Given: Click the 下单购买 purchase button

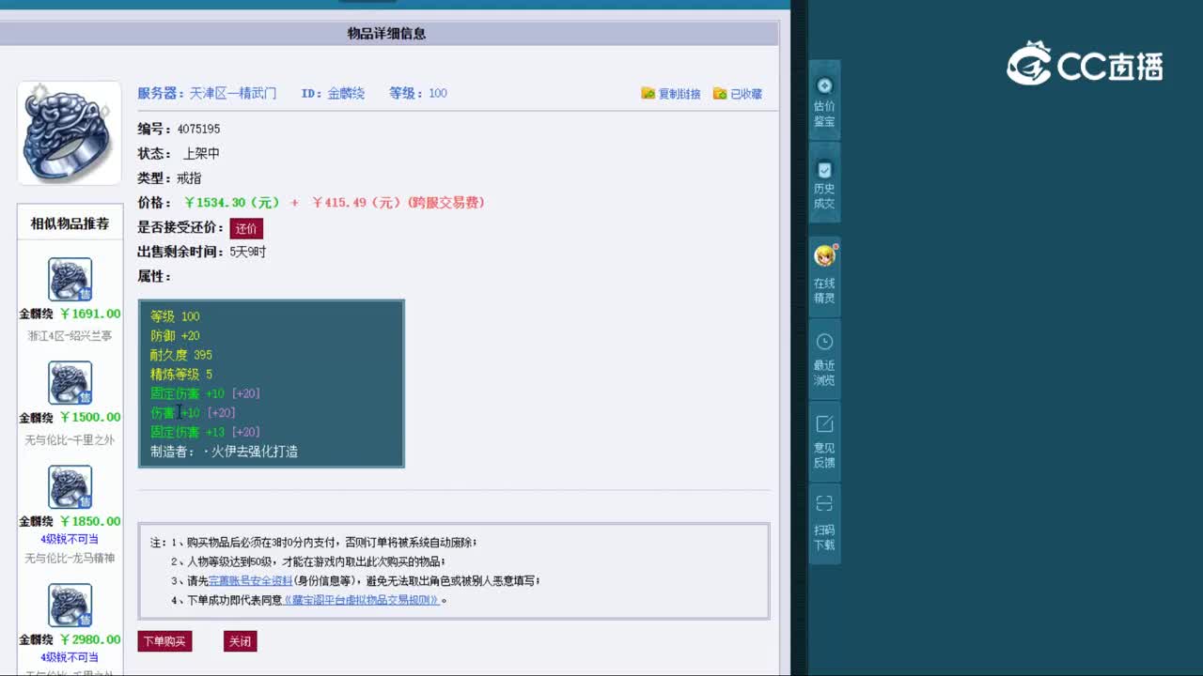Looking at the screenshot, I should 164,640.
